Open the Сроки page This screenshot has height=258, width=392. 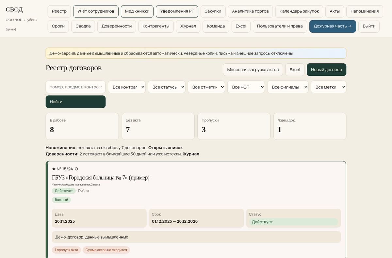click(58, 26)
